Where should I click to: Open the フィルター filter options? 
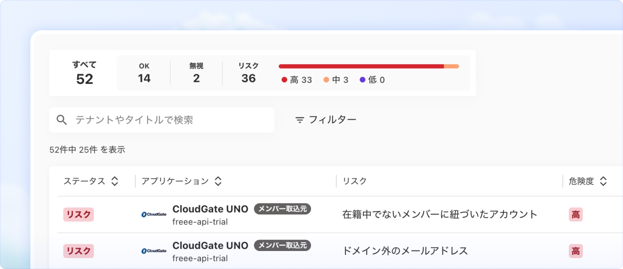coord(326,120)
